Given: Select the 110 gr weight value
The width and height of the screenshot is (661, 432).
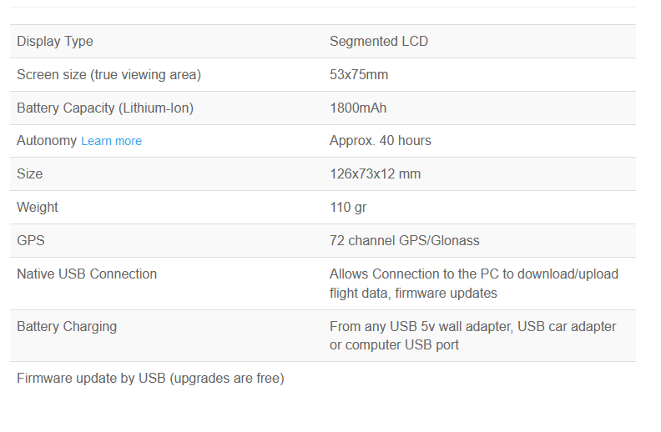Looking at the screenshot, I should (348, 208).
